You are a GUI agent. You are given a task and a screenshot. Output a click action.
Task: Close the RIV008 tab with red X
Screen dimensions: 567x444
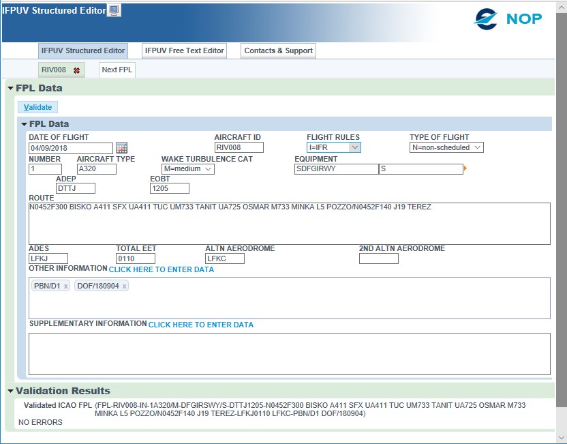76,70
